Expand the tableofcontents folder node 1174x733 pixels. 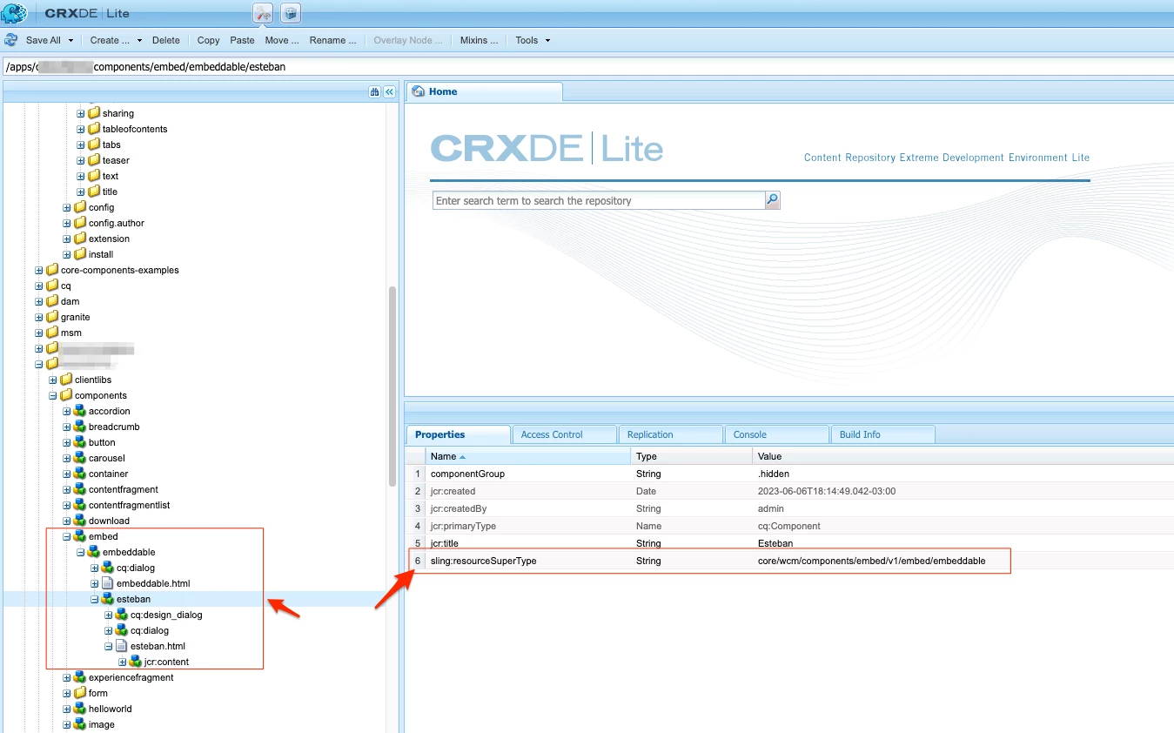(81, 129)
